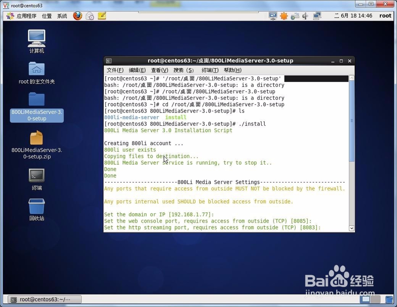
Task: Open the terminal 查看(V) menu
Action: (x=160, y=70)
